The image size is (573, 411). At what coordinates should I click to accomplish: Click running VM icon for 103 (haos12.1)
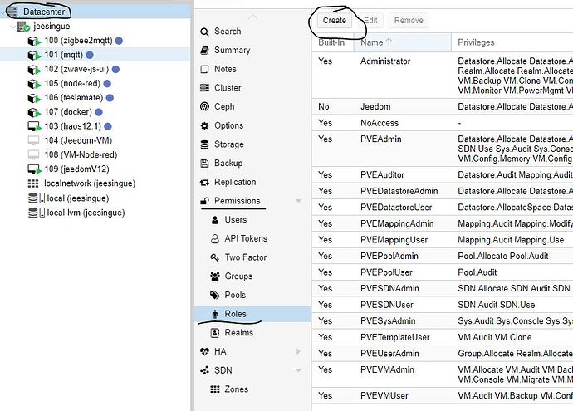click(34, 126)
